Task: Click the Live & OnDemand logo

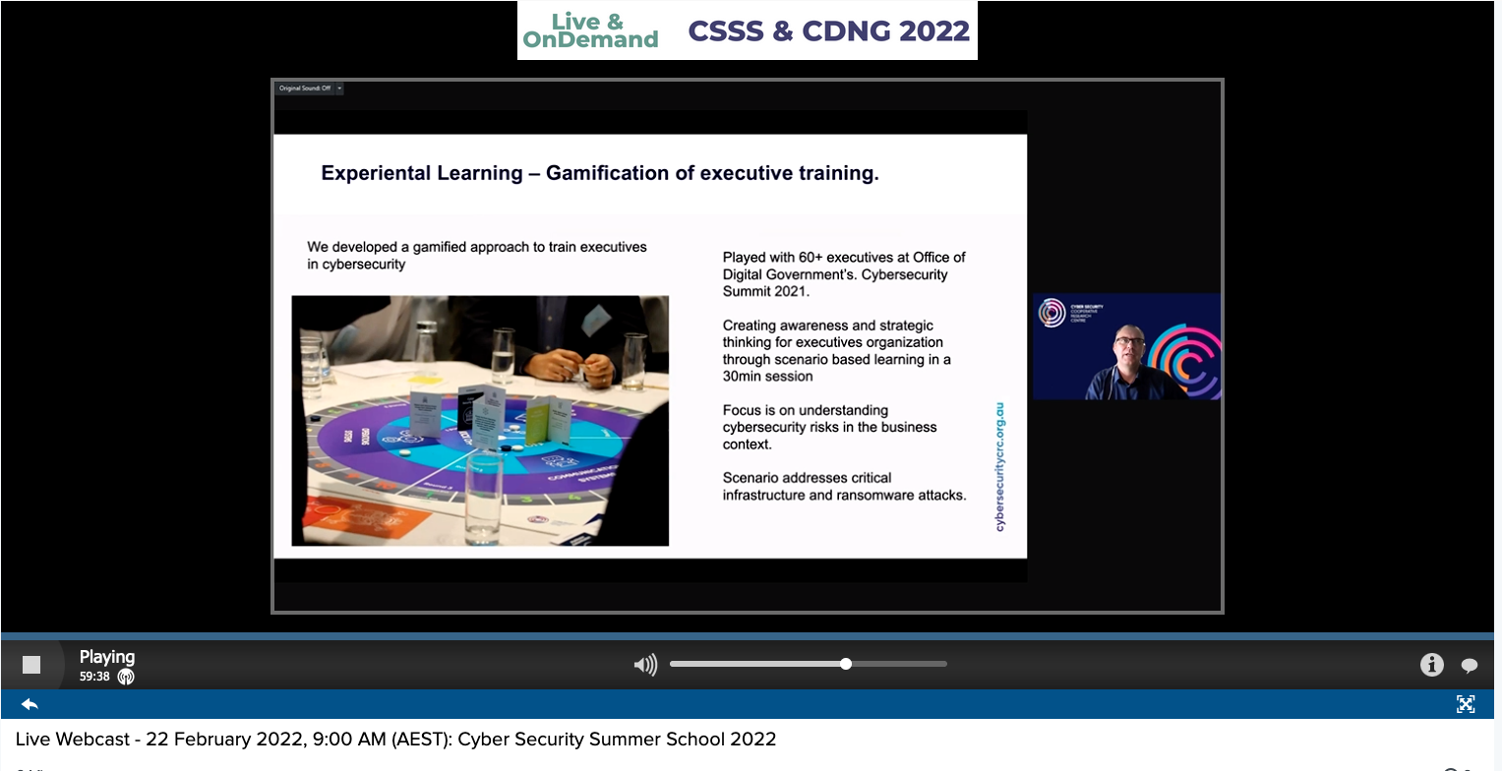Action: 590,30
